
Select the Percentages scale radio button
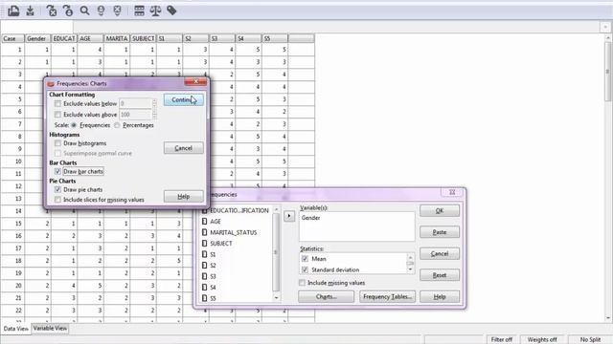(117, 125)
